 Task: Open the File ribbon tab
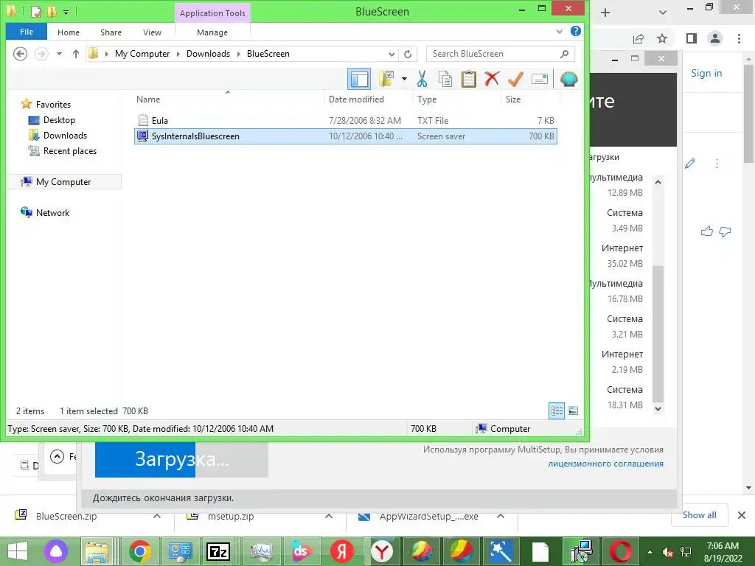(x=27, y=32)
